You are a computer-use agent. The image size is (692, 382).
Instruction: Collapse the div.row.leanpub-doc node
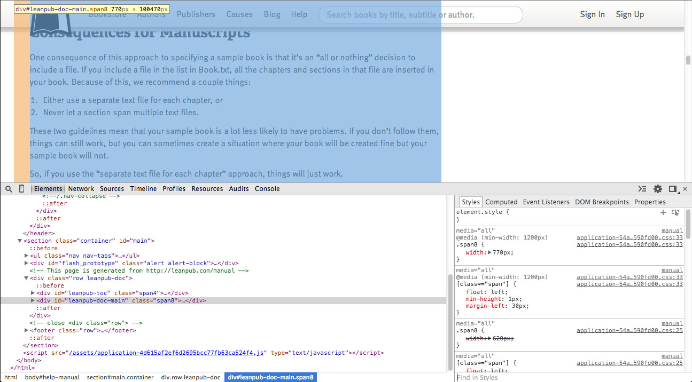[26, 277]
